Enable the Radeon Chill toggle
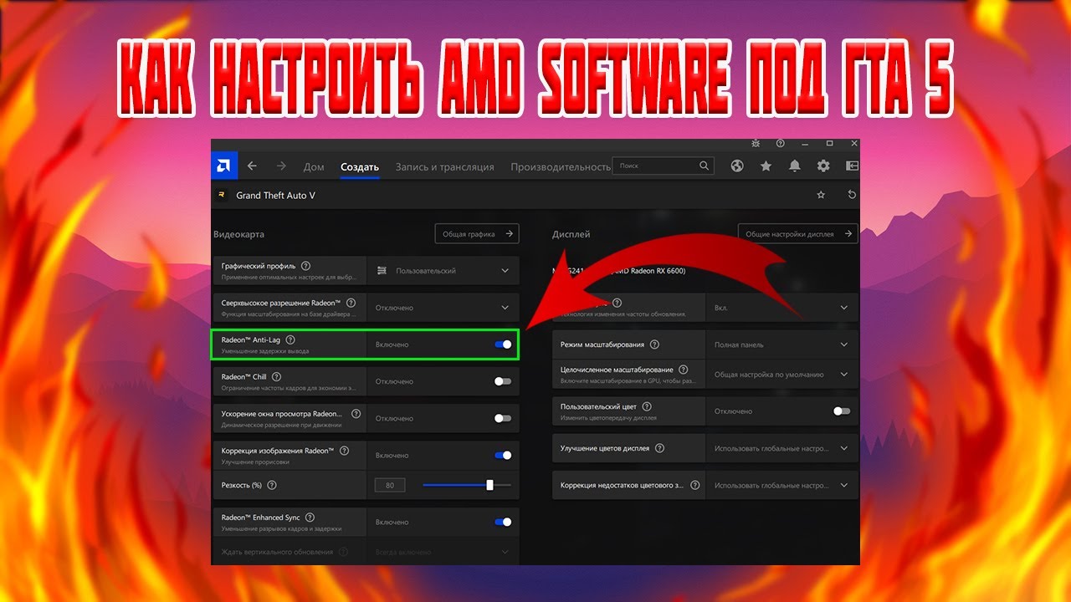Screen dimensions: 1071x602 coord(503,381)
